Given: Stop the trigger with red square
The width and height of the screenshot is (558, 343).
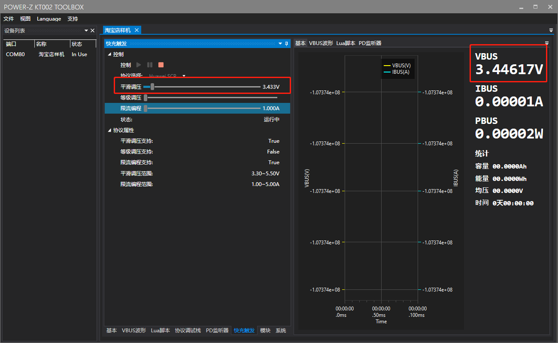Looking at the screenshot, I should pos(161,65).
